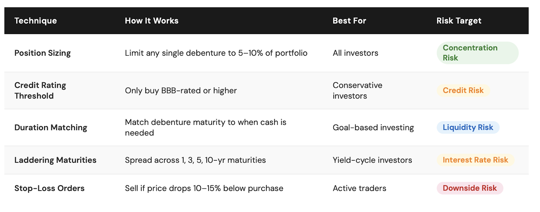Image resolution: width=540 pixels, height=212 pixels.
Task: Click the 'Spread across 1, 3, 5, 10-yr maturities' cell
Action: (195, 160)
